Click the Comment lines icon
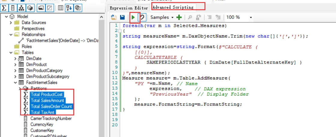The image size is (336, 137). pos(210,17)
